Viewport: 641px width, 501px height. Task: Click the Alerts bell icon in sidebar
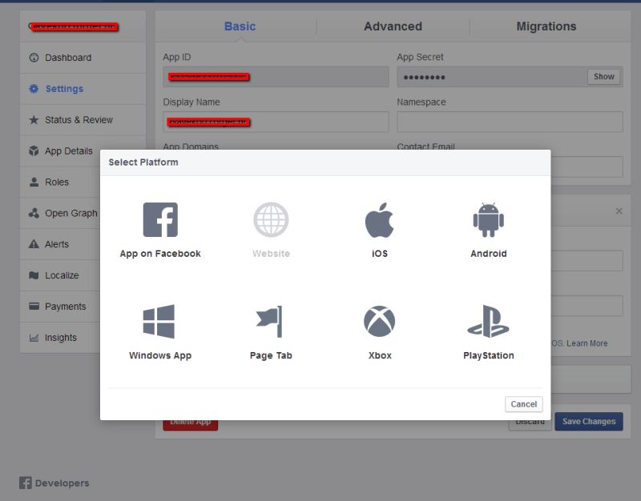pyautogui.click(x=33, y=244)
